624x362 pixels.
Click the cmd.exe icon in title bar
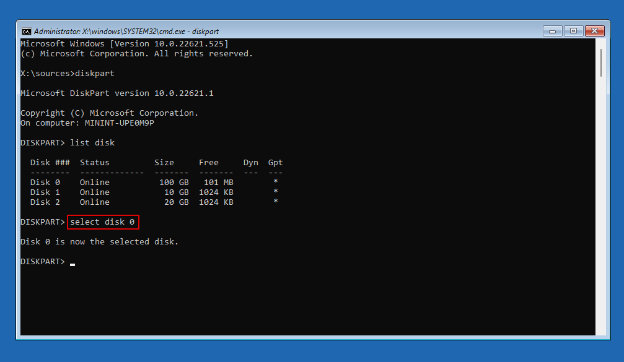point(27,31)
